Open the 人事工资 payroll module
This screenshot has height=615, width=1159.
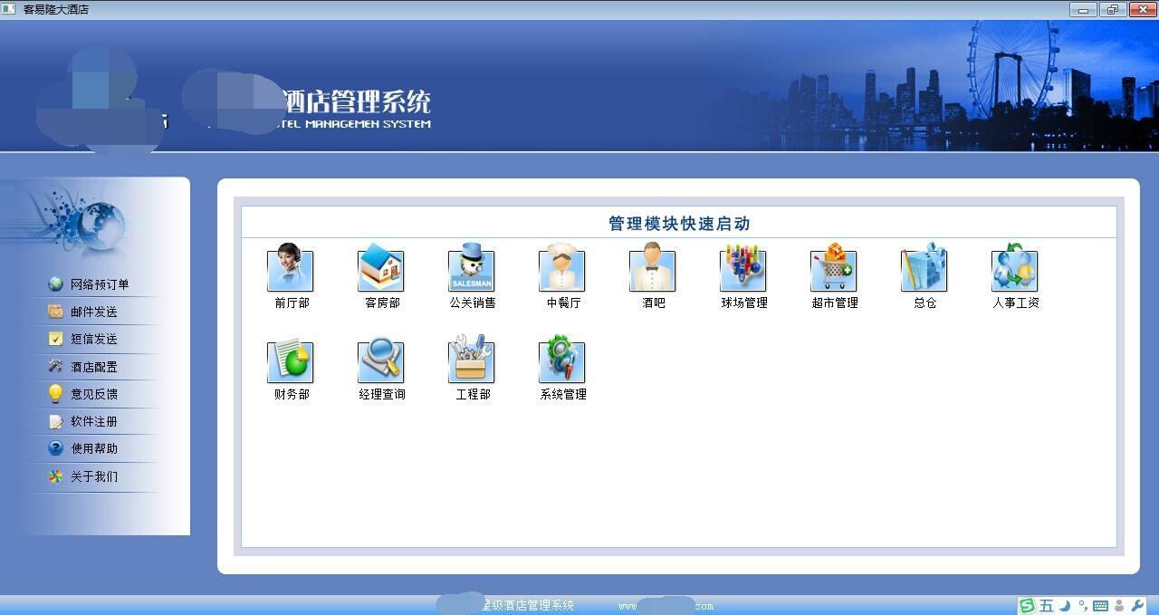[1014, 271]
